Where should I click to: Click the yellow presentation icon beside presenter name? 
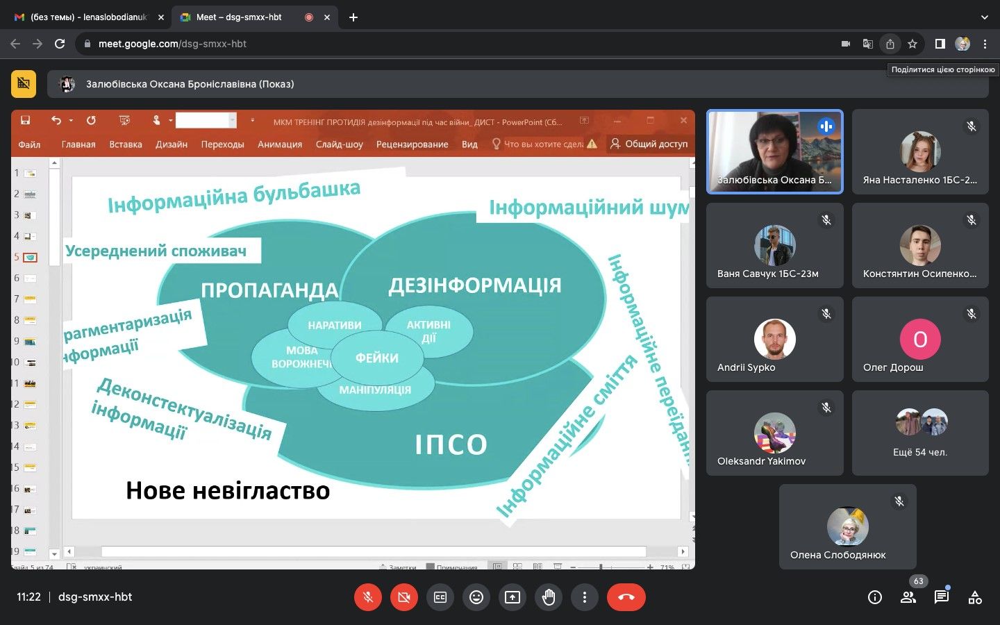pos(24,84)
